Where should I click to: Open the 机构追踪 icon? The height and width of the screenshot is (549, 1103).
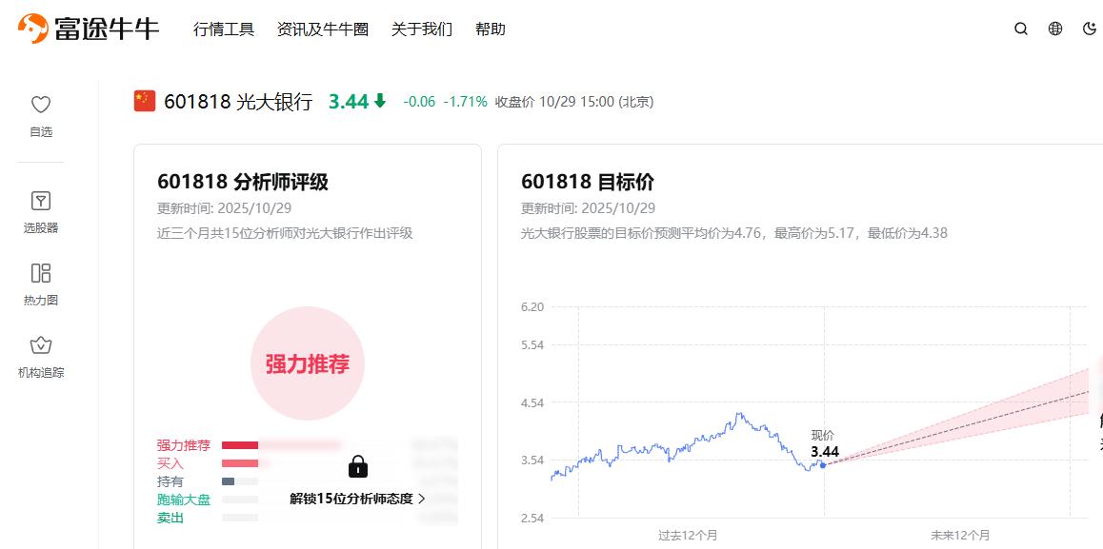pyautogui.click(x=41, y=345)
